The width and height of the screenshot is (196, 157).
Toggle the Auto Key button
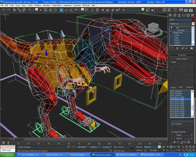pos(139,147)
